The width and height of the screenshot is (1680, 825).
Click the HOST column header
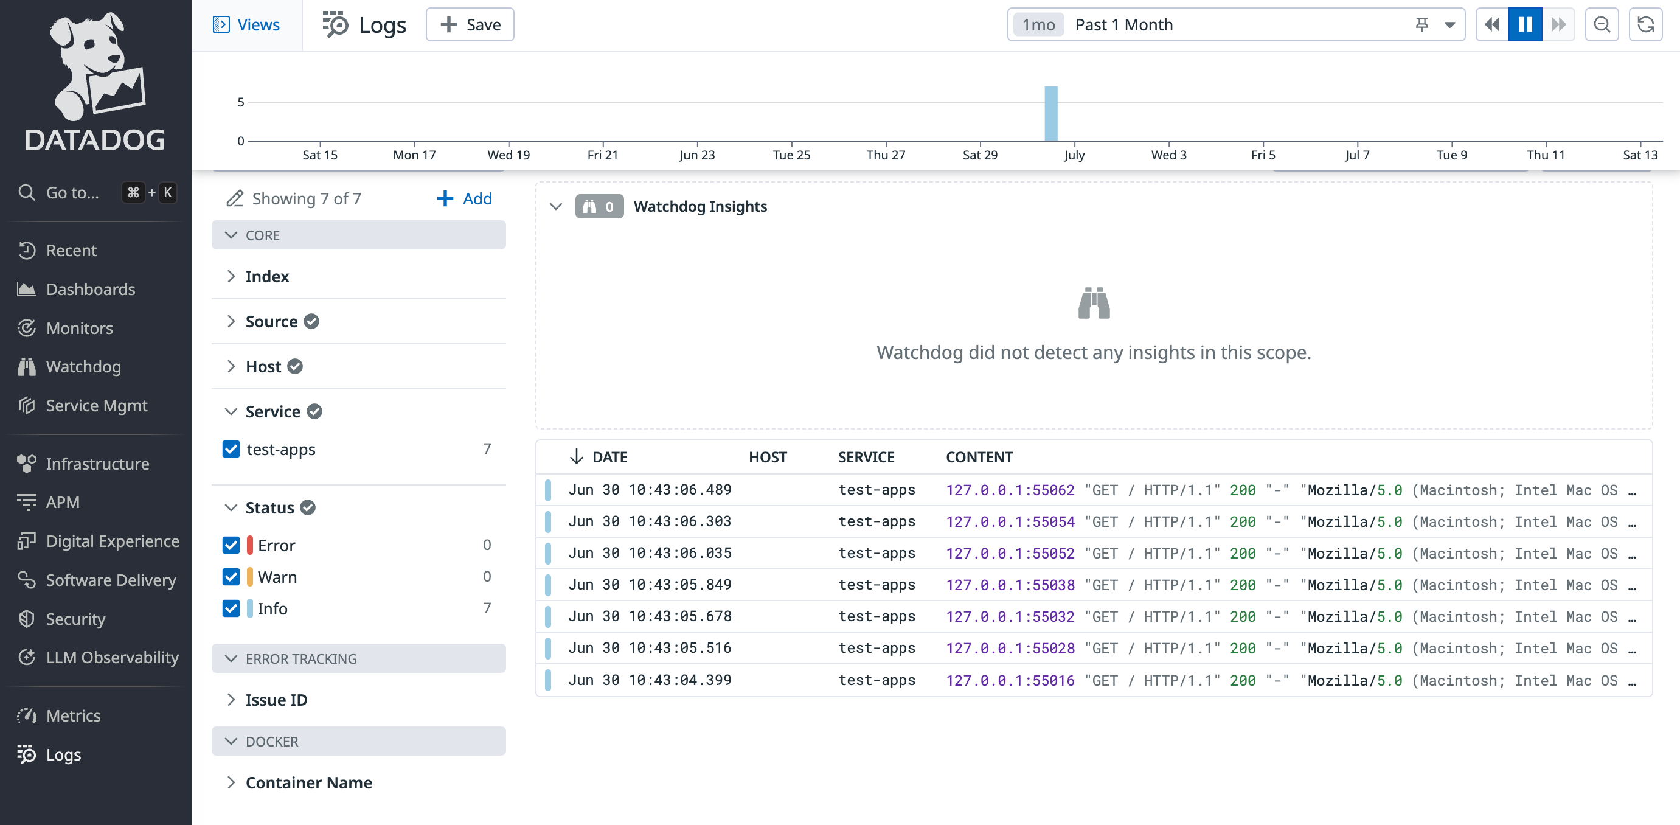tap(768, 457)
